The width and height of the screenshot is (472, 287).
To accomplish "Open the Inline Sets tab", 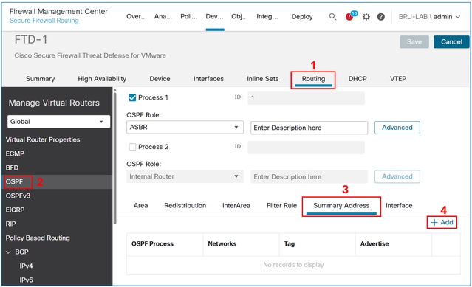I will tap(262, 79).
